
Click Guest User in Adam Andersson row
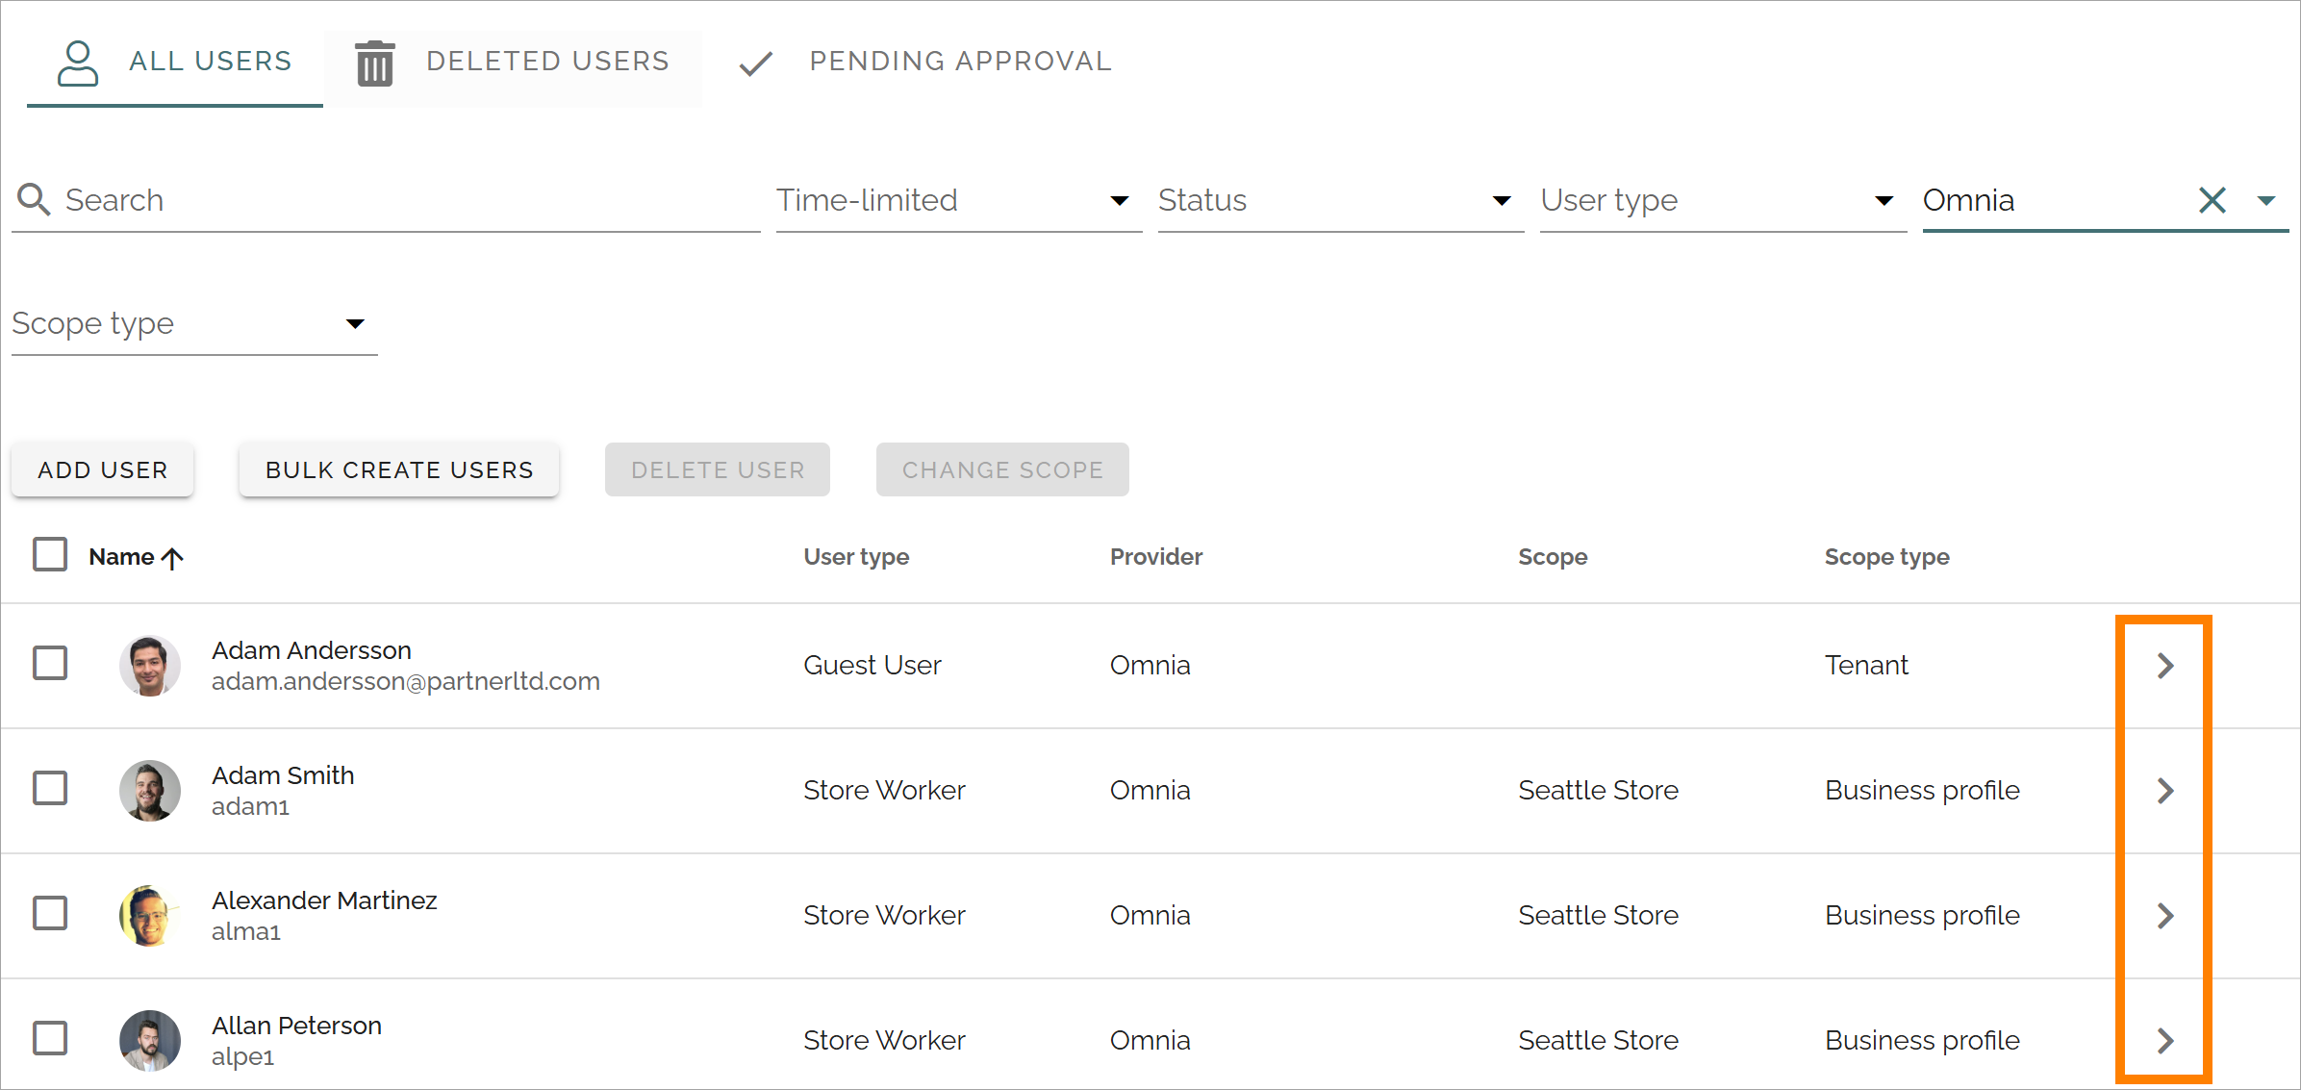pos(872,665)
